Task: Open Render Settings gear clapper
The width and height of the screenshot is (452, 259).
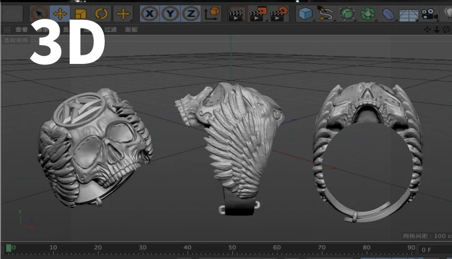Action: [279, 14]
